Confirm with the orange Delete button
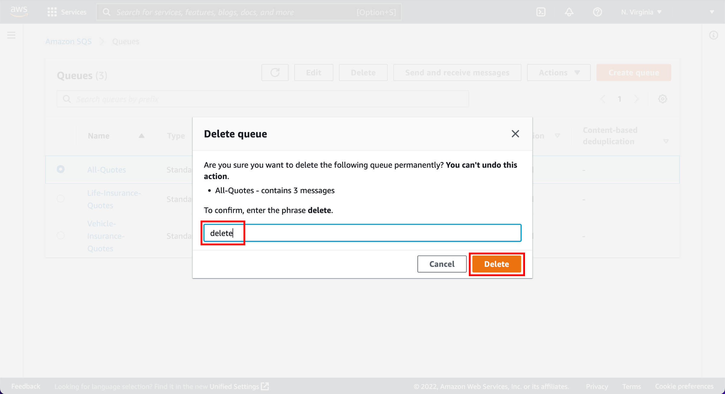Image resolution: width=725 pixels, height=394 pixels. [496, 264]
